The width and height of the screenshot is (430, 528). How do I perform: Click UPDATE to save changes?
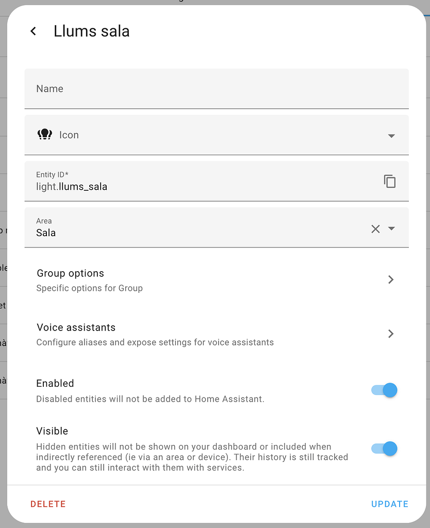coord(390,504)
